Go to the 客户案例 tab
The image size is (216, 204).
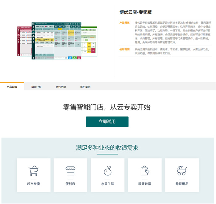point(85,87)
